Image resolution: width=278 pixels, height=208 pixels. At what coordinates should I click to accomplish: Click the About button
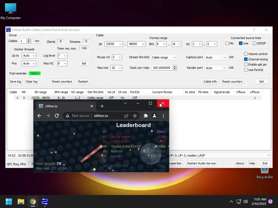(240, 163)
